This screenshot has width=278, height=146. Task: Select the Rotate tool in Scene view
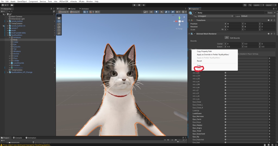(59, 24)
